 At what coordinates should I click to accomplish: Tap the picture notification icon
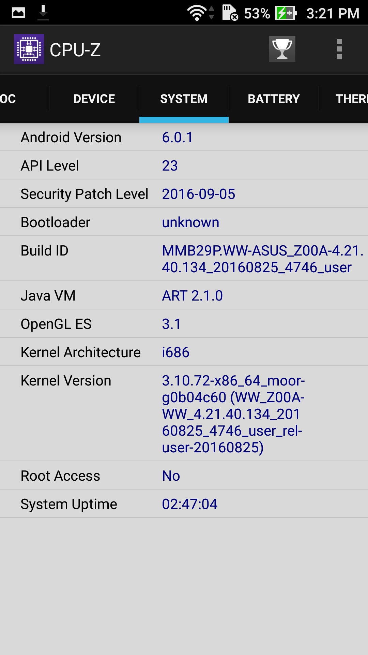[18, 13]
